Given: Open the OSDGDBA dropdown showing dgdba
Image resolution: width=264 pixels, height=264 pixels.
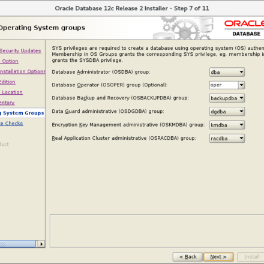Looking at the screenshot, I should [x=227, y=112].
